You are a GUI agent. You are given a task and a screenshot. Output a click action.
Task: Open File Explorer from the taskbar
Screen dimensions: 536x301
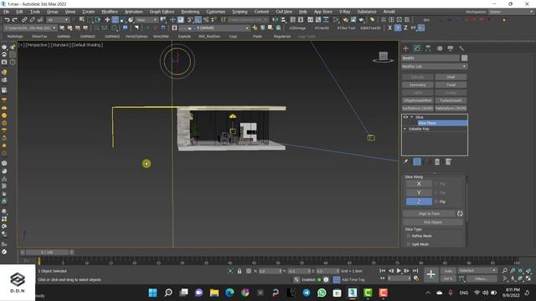pos(214,293)
